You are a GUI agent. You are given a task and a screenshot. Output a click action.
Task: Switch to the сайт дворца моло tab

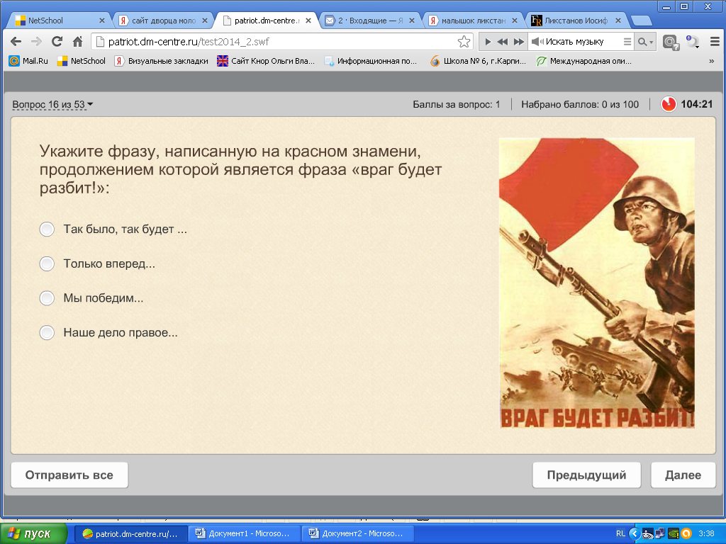click(x=164, y=21)
